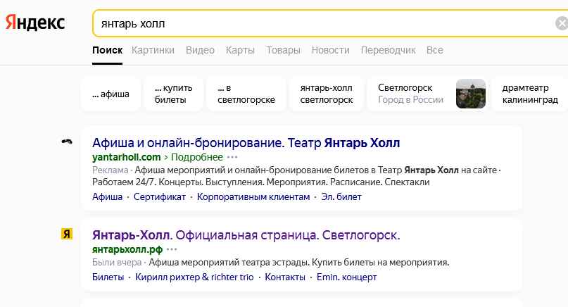Open the Билеты sitelink
The image size is (568, 307).
pos(108,277)
